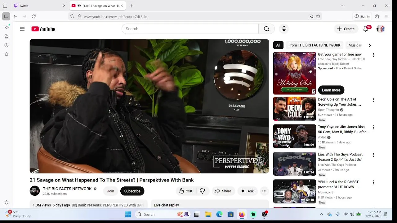Click the Ask button
The image size is (397, 223).
coord(247,191)
